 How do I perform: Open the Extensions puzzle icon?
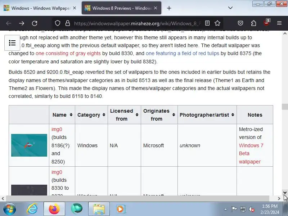coord(253,23)
